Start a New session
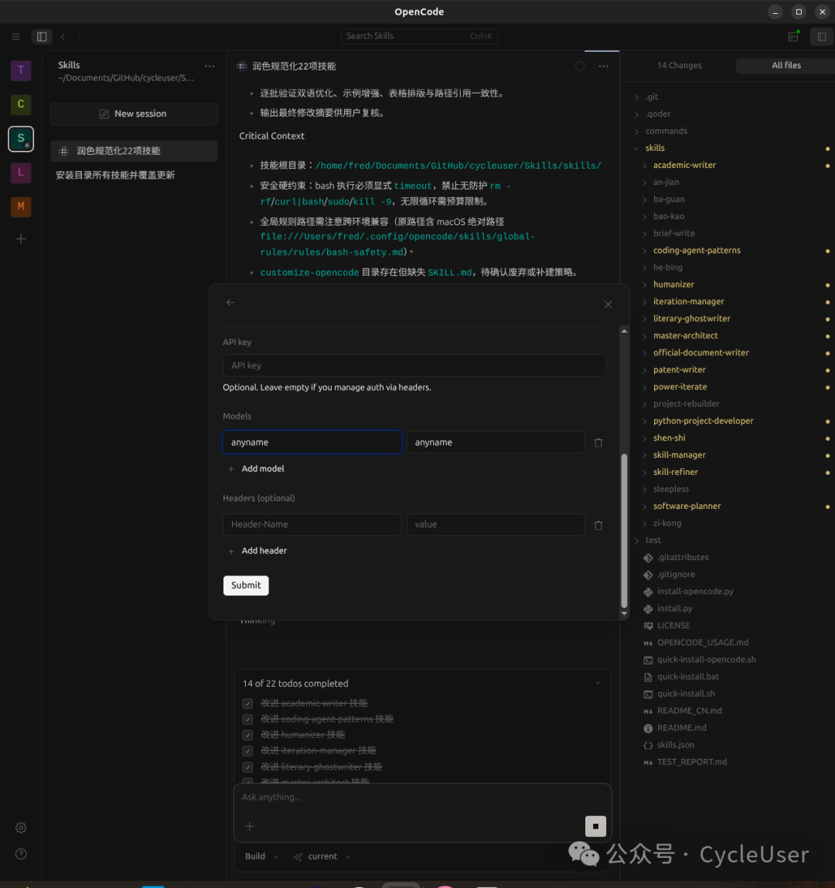The height and width of the screenshot is (888, 835). [x=134, y=114]
